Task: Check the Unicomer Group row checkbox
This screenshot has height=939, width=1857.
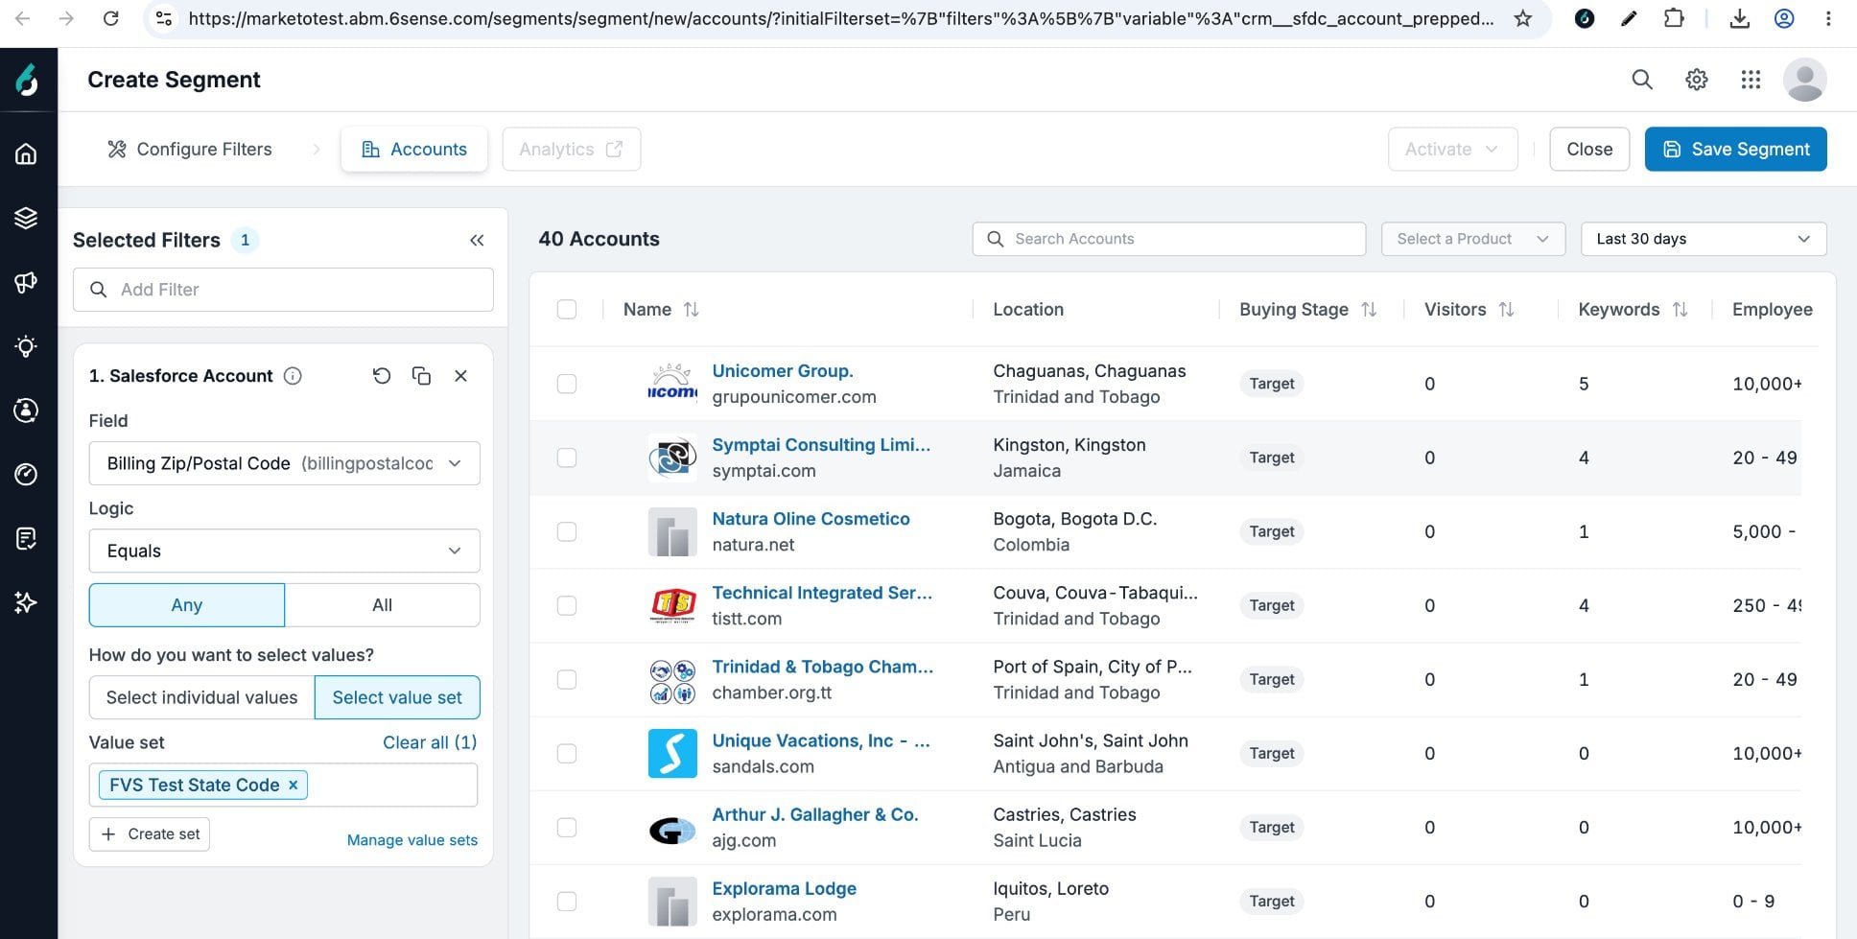Action: click(567, 384)
